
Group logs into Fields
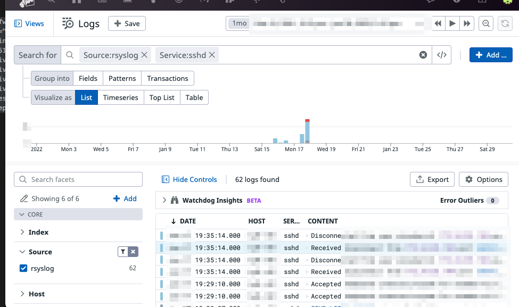(x=88, y=78)
